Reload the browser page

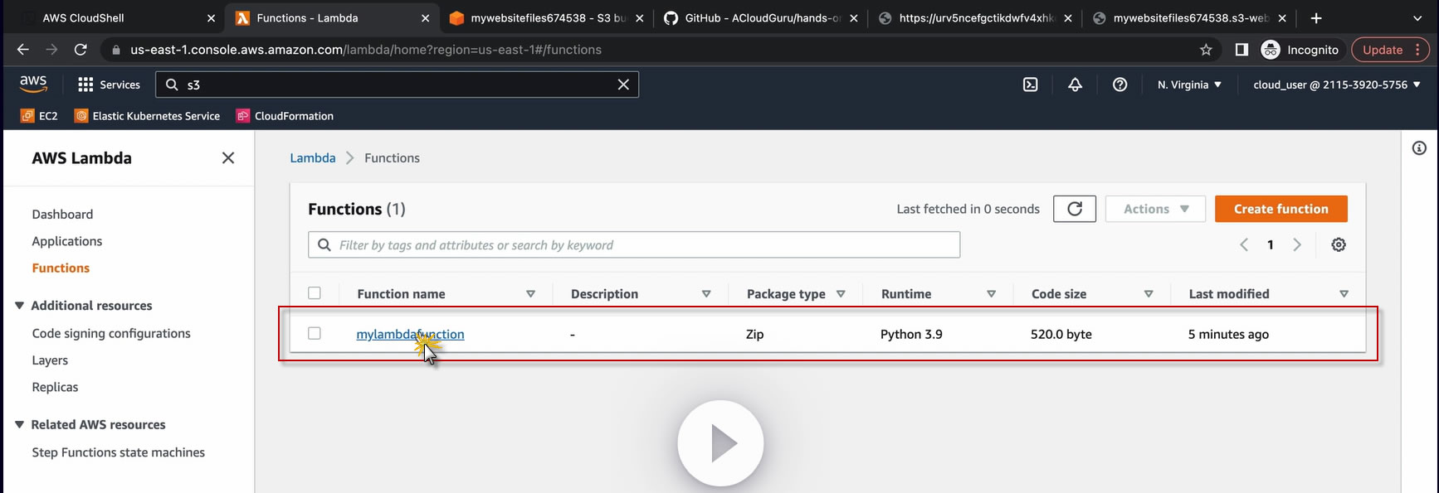(80, 50)
